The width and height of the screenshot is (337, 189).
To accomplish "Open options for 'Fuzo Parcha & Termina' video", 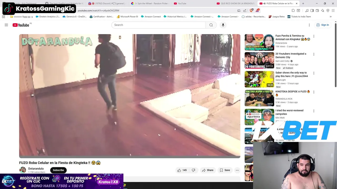I will [314, 36].
